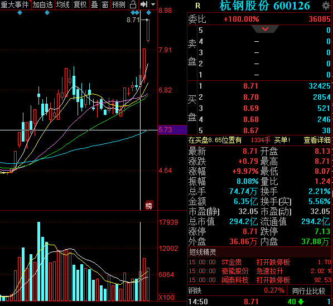
Task: Open the 预测 forecast tab
Action: pos(119,4)
